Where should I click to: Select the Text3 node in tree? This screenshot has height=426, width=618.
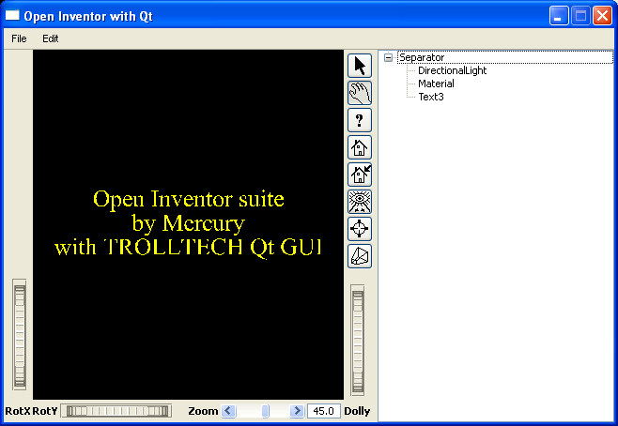(x=431, y=97)
